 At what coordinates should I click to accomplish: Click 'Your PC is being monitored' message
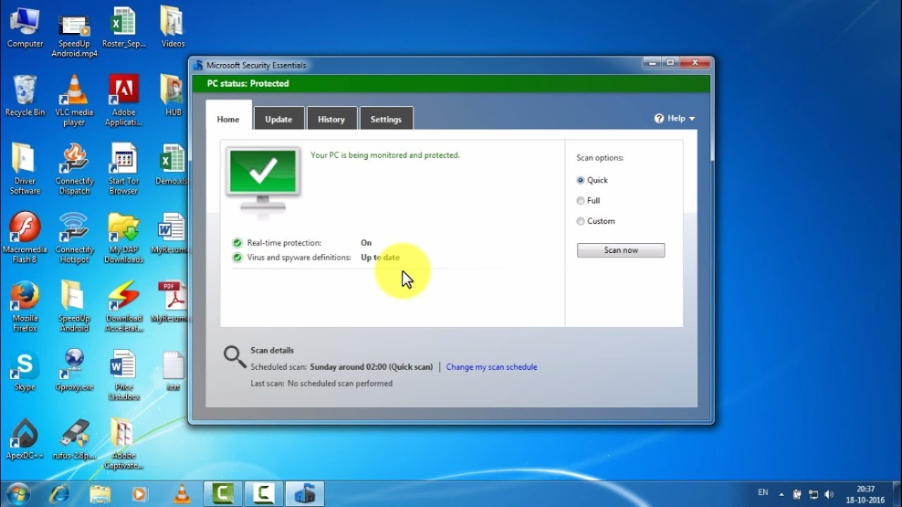385,155
